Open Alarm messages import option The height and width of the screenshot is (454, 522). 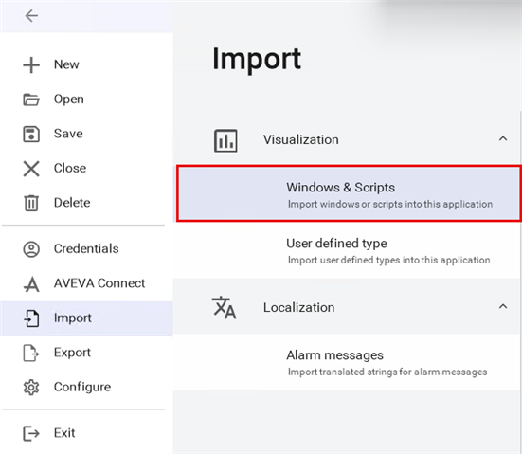tap(348, 362)
